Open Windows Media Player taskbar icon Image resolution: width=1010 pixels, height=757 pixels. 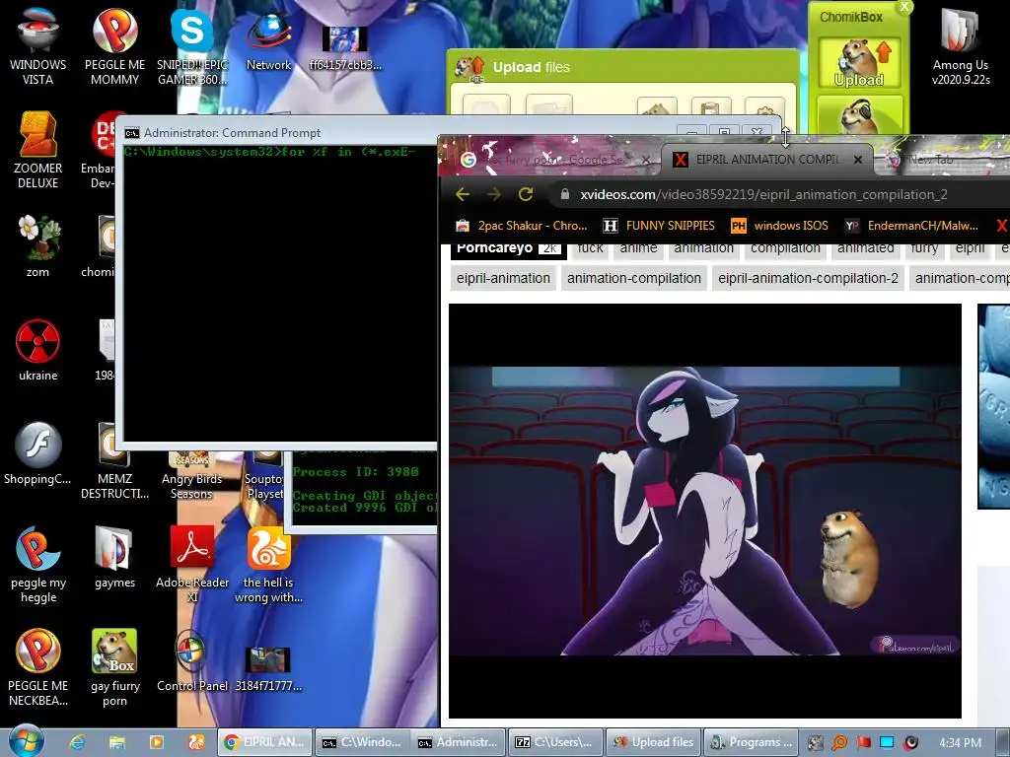point(157,742)
